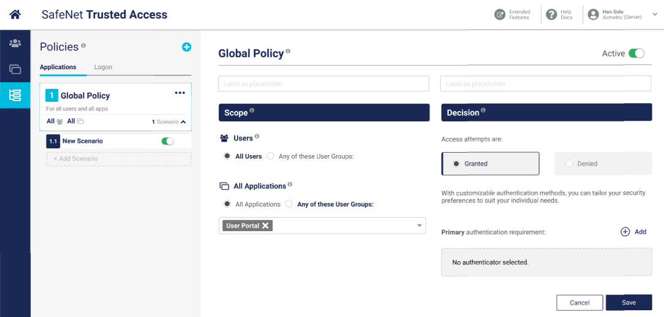
Task: Select Any of these User Groups under Users
Action: [271, 156]
